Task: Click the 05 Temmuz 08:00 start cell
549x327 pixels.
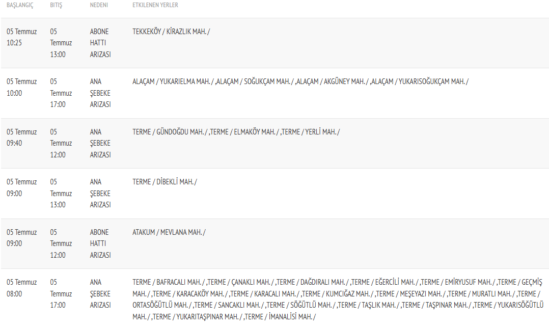Action: pyautogui.click(x=21, y=288)
